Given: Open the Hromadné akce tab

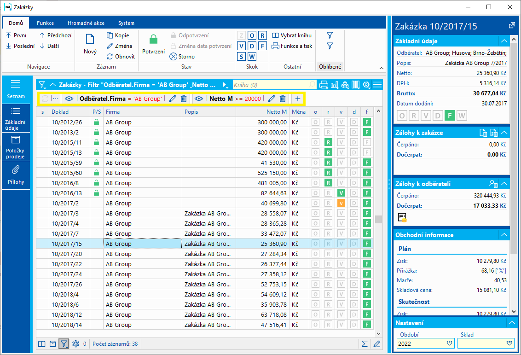Looking at the screenshot, I should (x=86, y=23).
